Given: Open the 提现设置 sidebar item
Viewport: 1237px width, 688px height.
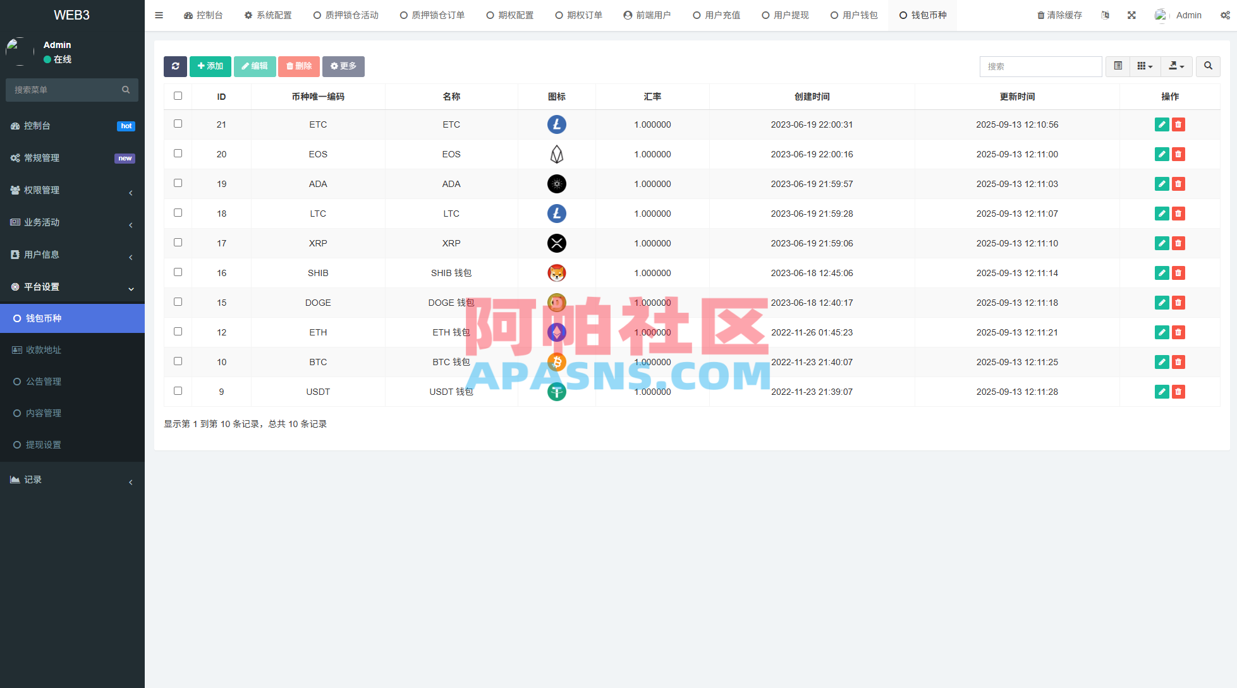Looking at the screenshot, I should tap(72, 445).
